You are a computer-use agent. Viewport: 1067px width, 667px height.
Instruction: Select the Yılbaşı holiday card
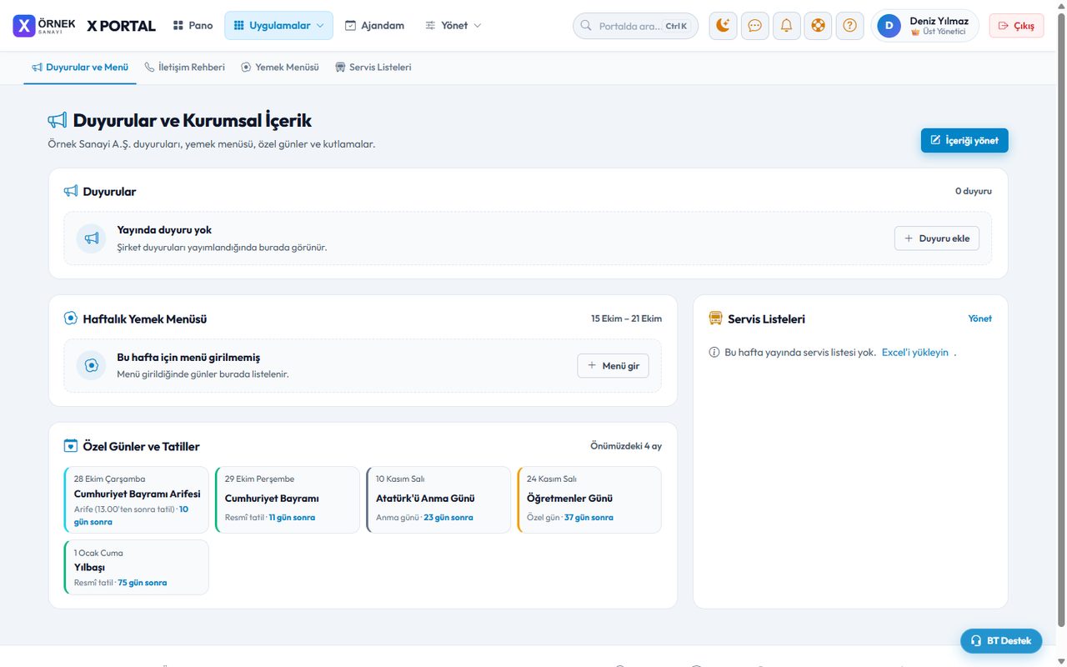click(x=136, y=567)
